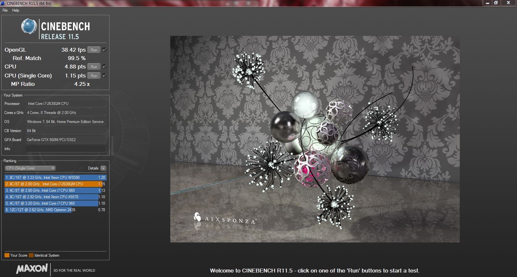
Task: Toggle the CPU (Single Core) checkbox
Action: 104,76
